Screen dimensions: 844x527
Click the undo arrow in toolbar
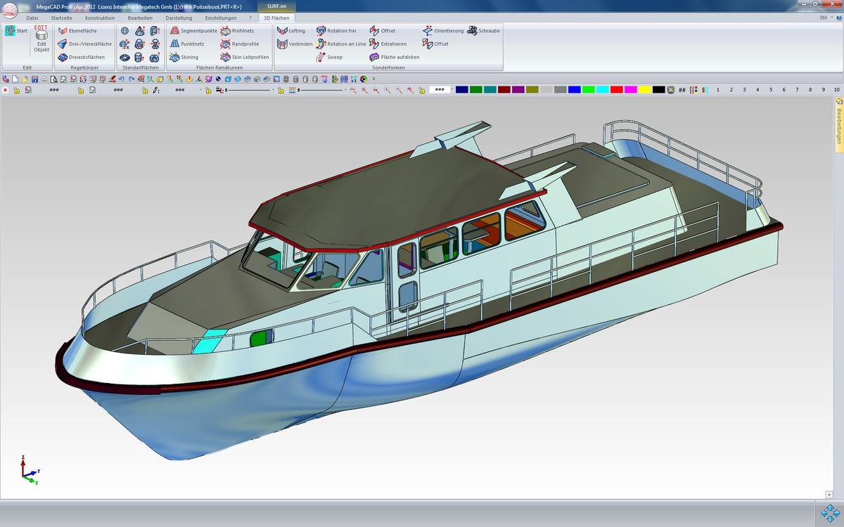click(x=122, y=79)
